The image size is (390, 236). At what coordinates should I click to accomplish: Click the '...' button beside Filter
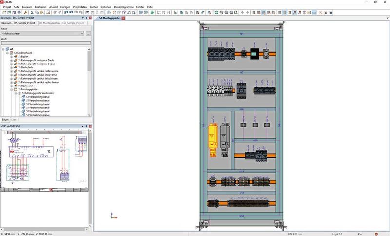tap(88, 33)
